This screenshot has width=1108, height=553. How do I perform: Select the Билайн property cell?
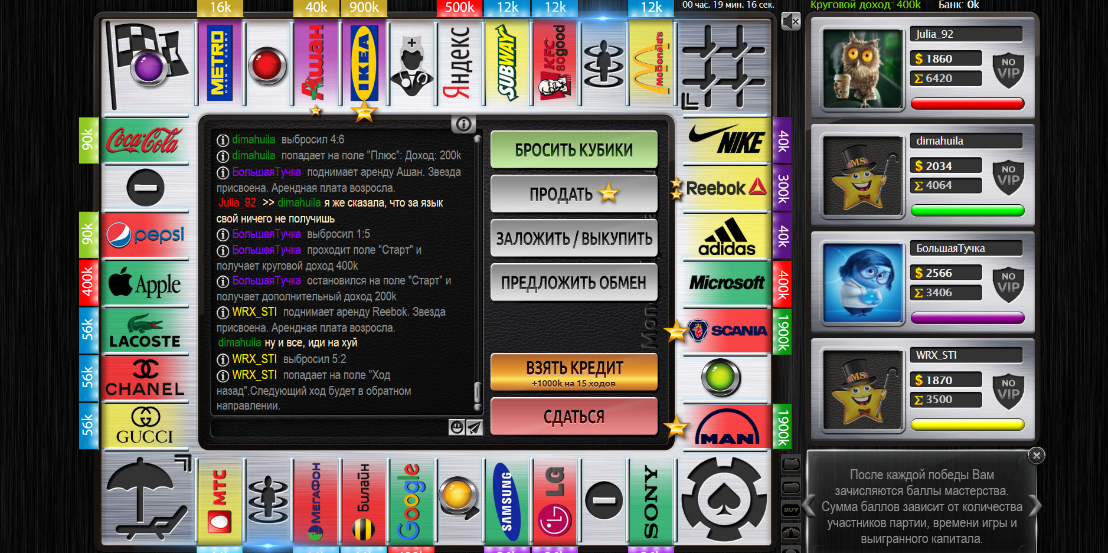pos(364,500)
